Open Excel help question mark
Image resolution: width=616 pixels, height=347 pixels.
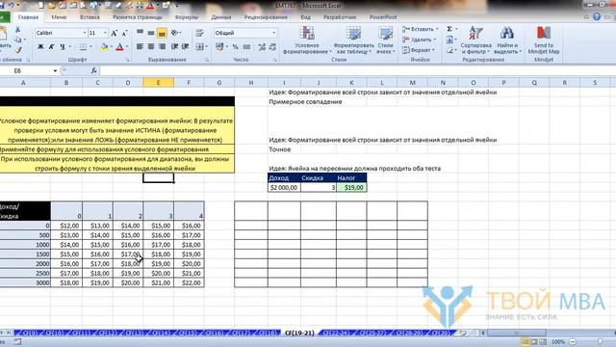click(x=597, y=17)
